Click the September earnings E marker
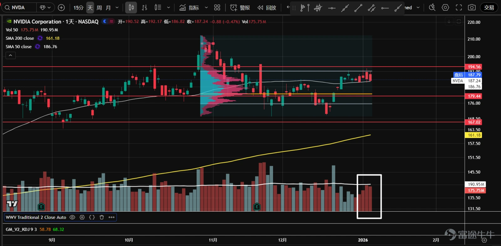 [x=41, y=207]
